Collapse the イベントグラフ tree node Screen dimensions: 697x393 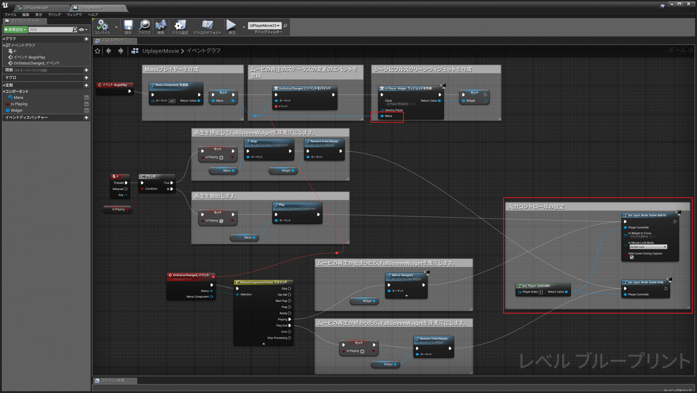coord(4,45)
